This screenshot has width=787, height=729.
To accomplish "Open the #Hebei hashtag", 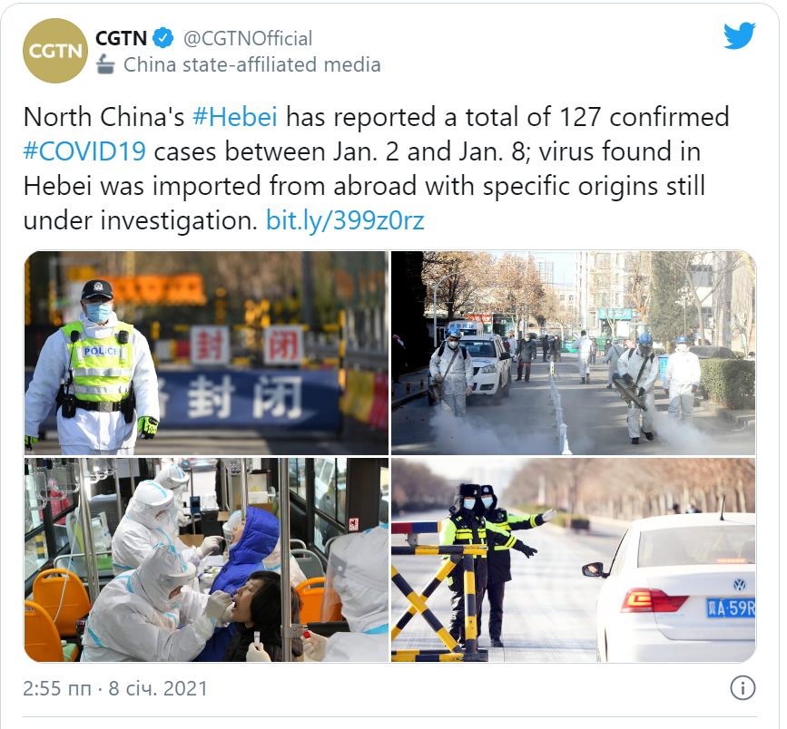I will (x=235, y=117).
